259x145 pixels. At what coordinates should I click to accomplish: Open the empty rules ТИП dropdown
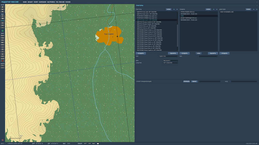click(208, 56)
